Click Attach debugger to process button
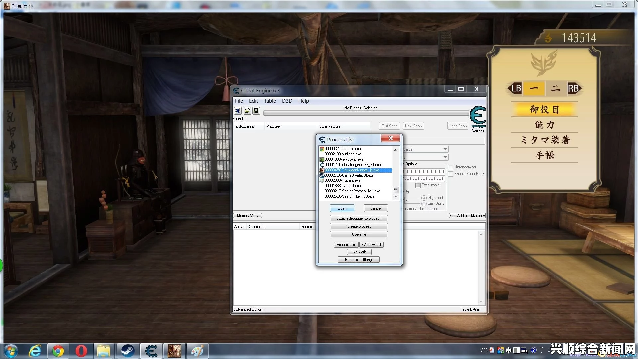The height and width of the screenshot is (359, 638). tap(359, 218)
